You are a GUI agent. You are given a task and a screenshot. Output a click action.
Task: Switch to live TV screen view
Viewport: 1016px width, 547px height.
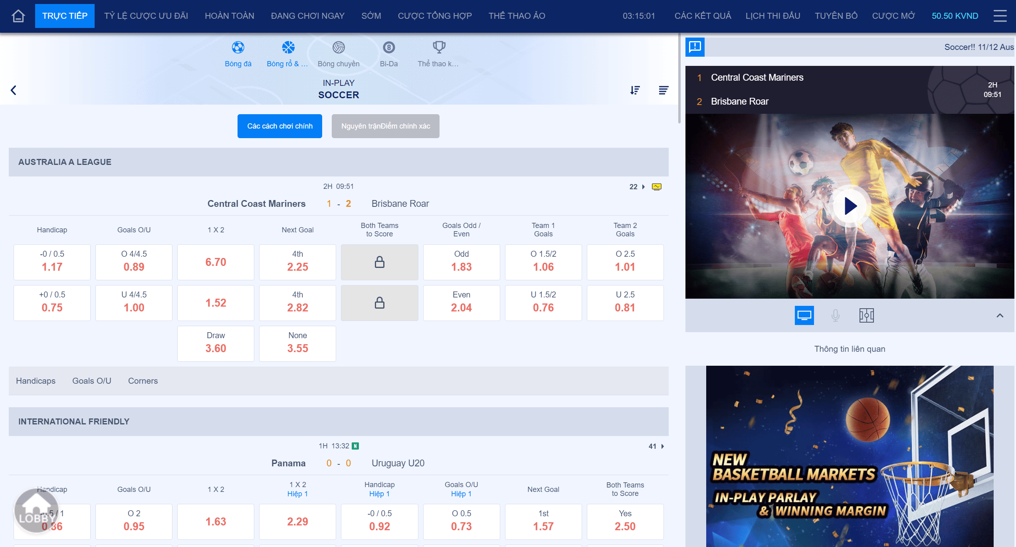(804, 315)
